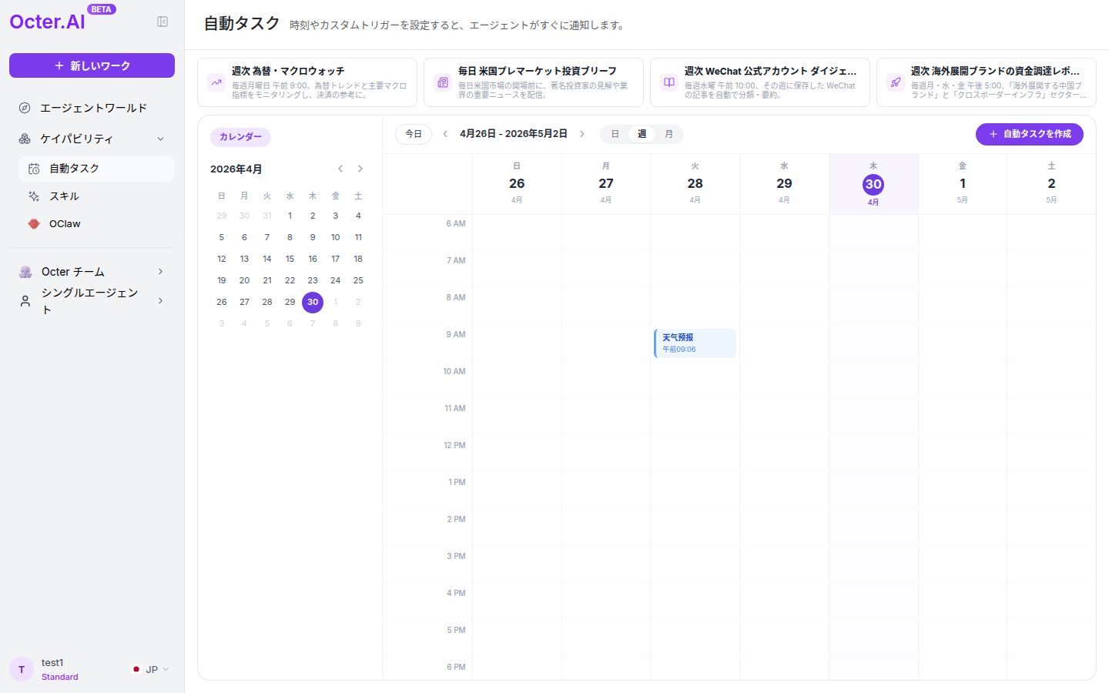Click the Octer チーム octopus icon
The image size is (1109, 693).
coord(25,272)
